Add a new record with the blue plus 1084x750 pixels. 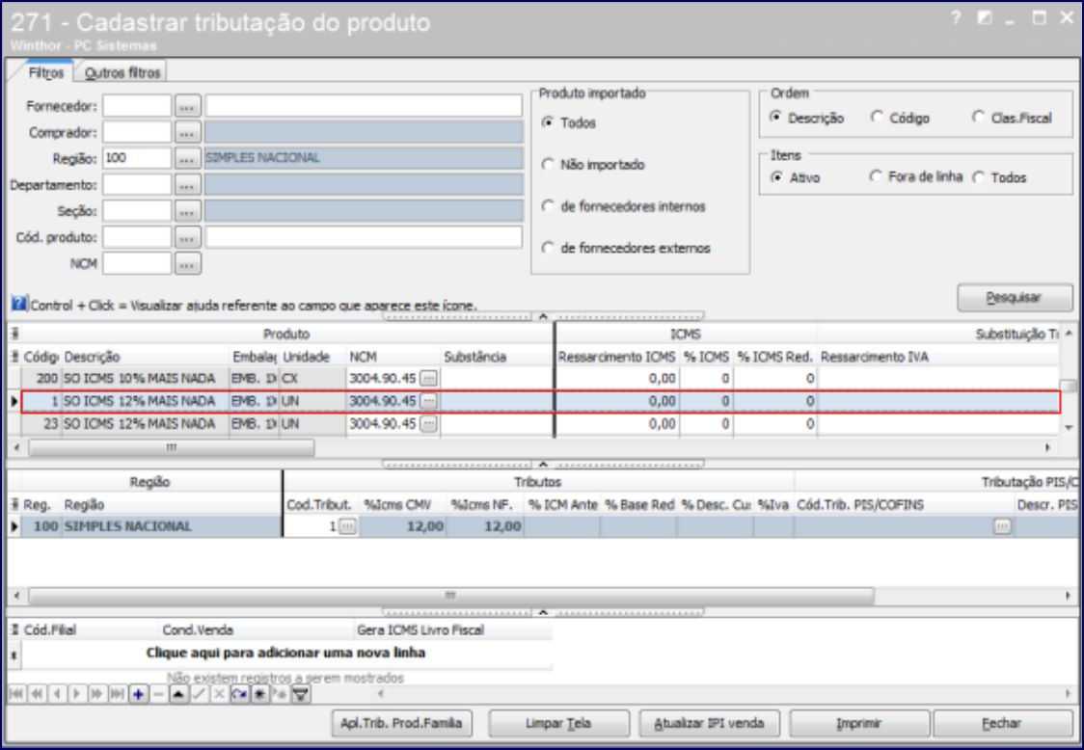coord(138,694)
